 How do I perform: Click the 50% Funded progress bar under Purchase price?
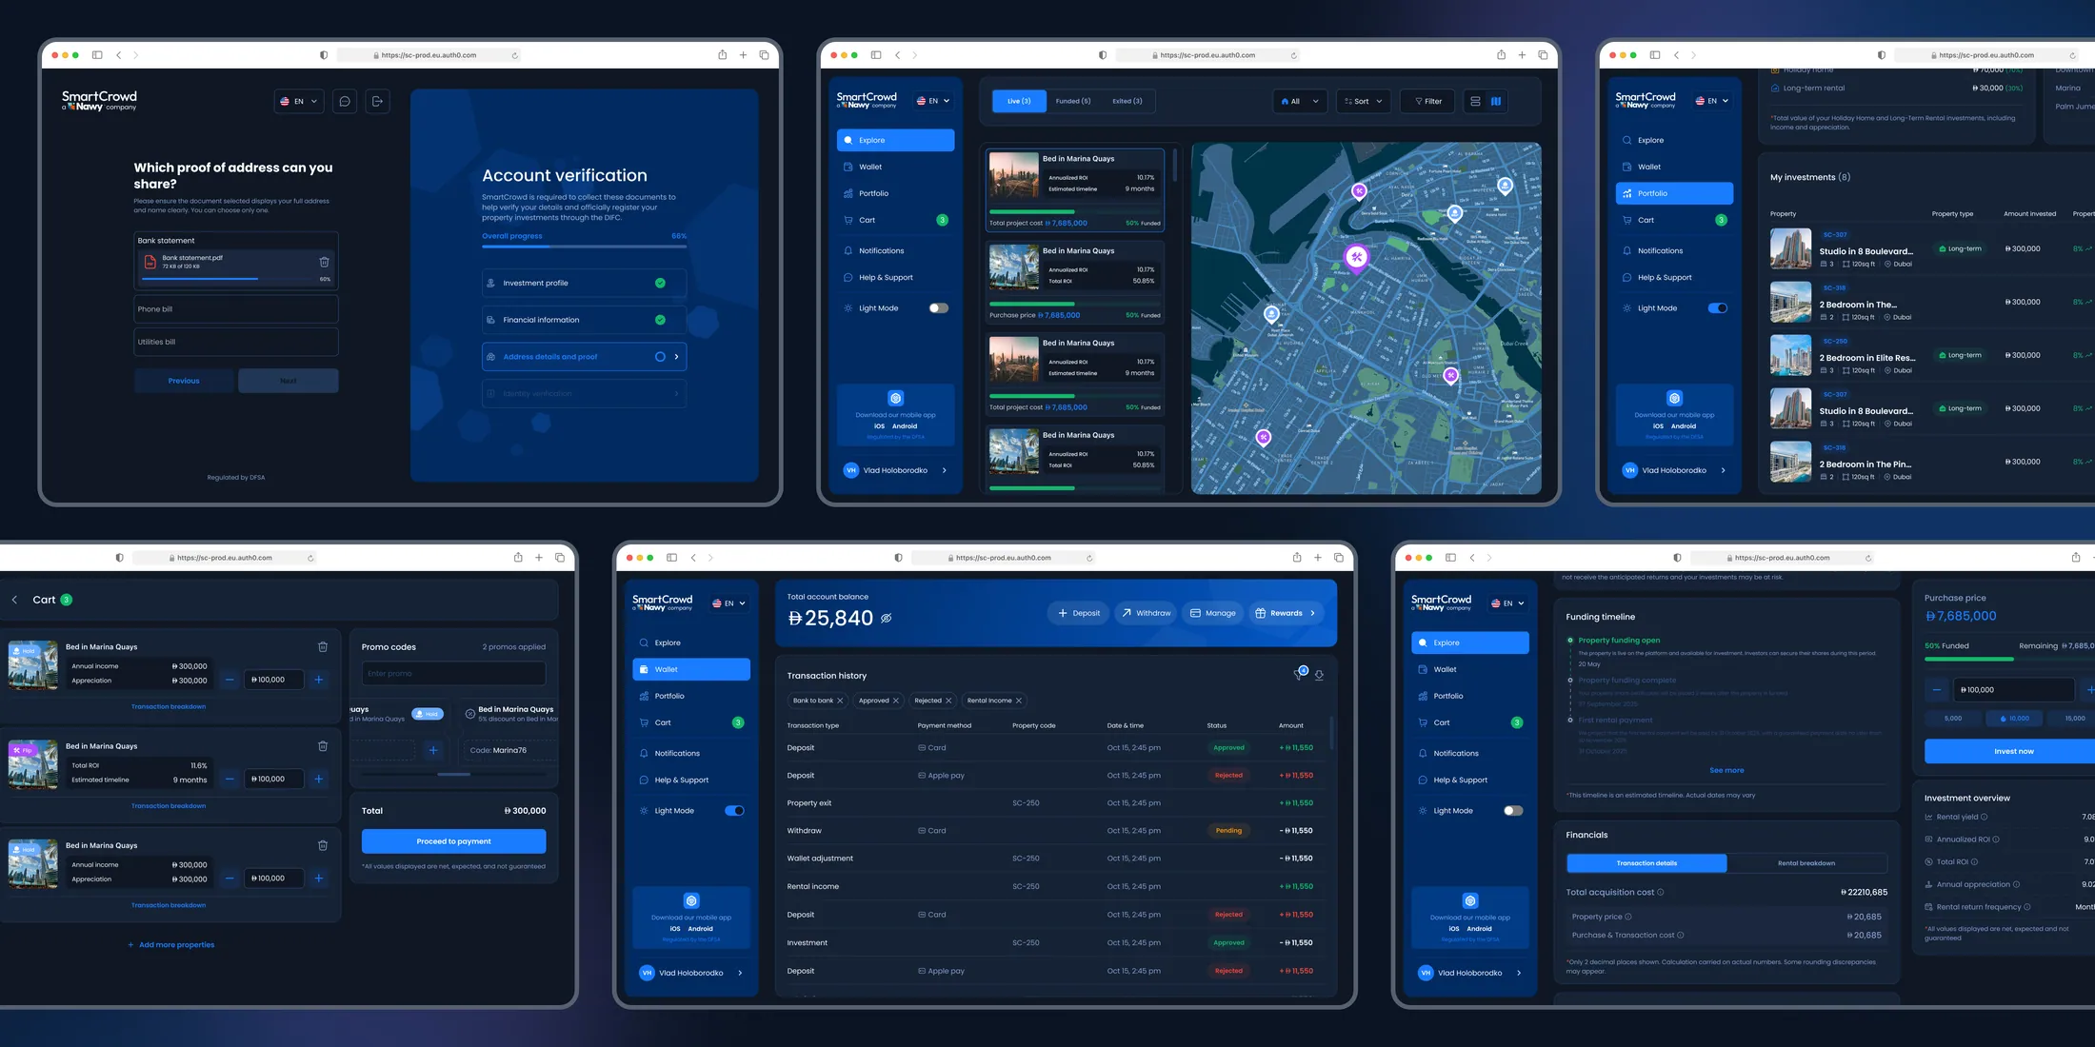(x=2010, y=659)
